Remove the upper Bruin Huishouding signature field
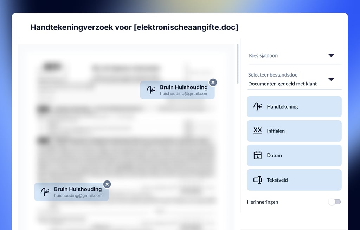The image size is (360, 230). click(213, 83)
